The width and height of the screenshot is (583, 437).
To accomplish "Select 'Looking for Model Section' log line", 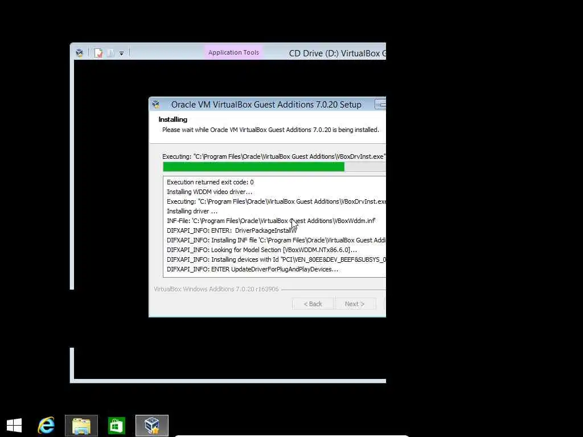I will (262, 250).
